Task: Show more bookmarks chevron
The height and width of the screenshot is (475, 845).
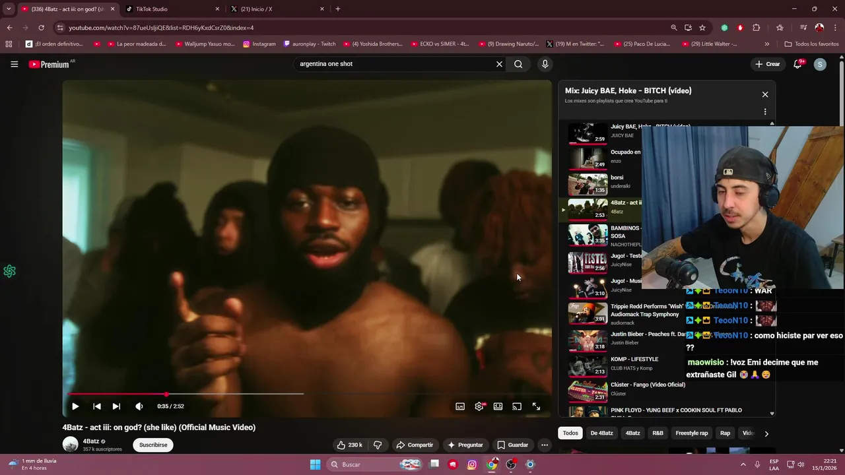Action: (766, 44)
